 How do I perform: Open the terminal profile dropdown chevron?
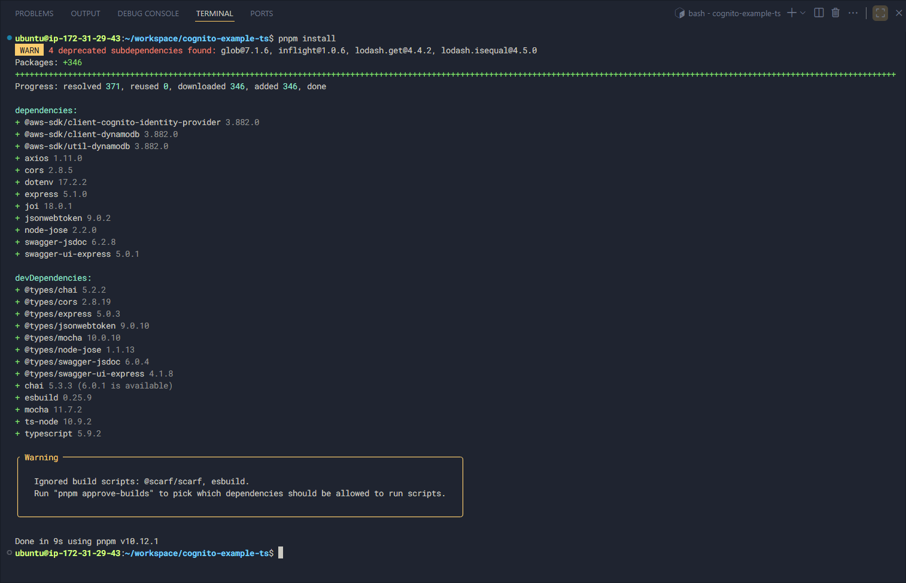tap(802, 13)
